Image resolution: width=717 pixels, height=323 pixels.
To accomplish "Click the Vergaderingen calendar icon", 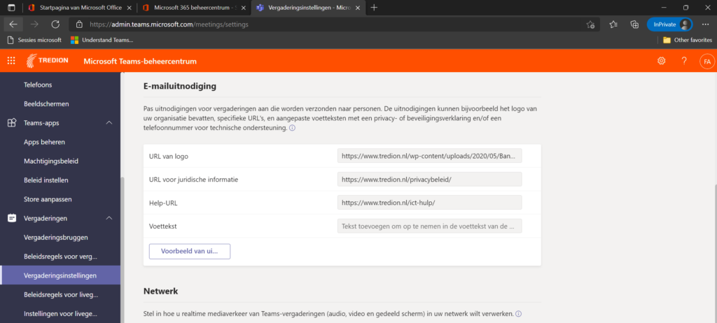I will 12,218.
